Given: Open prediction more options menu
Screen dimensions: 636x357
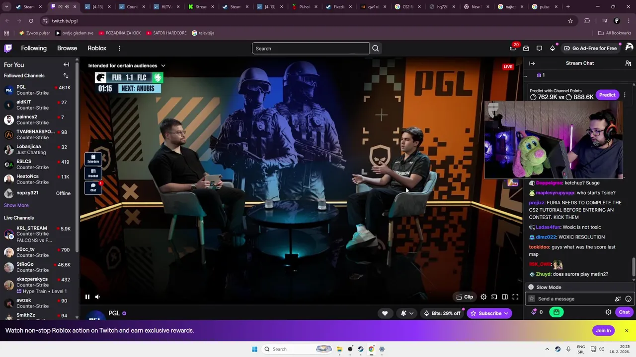Looking at the screenshot, I should click(x=625, y=95).
